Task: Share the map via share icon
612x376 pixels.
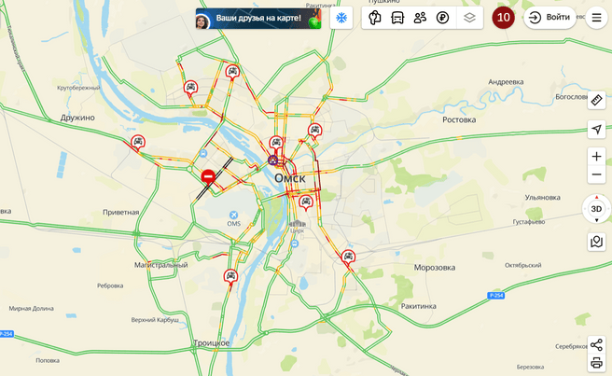Action: (x=596, y=345)
